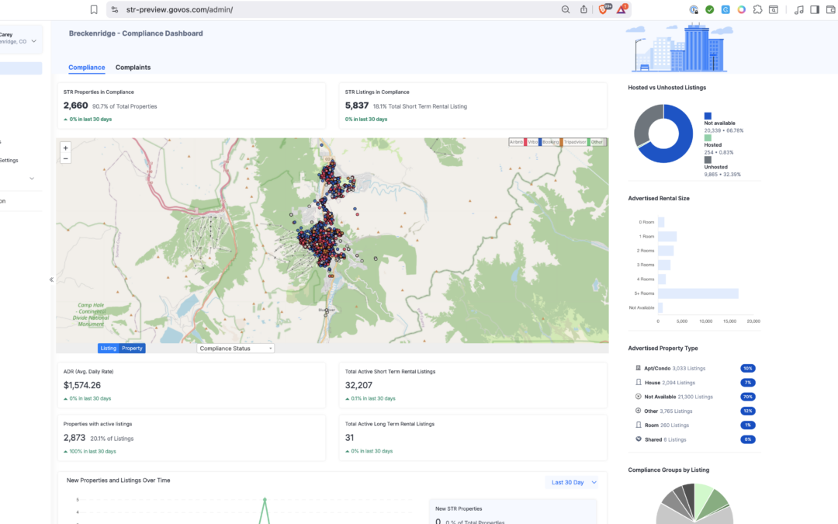Select the Compliance tab
The height and width of the screenshot is (524, 838).
(86, 68)
